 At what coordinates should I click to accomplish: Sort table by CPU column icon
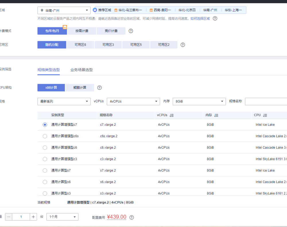[x=265, y=115]
